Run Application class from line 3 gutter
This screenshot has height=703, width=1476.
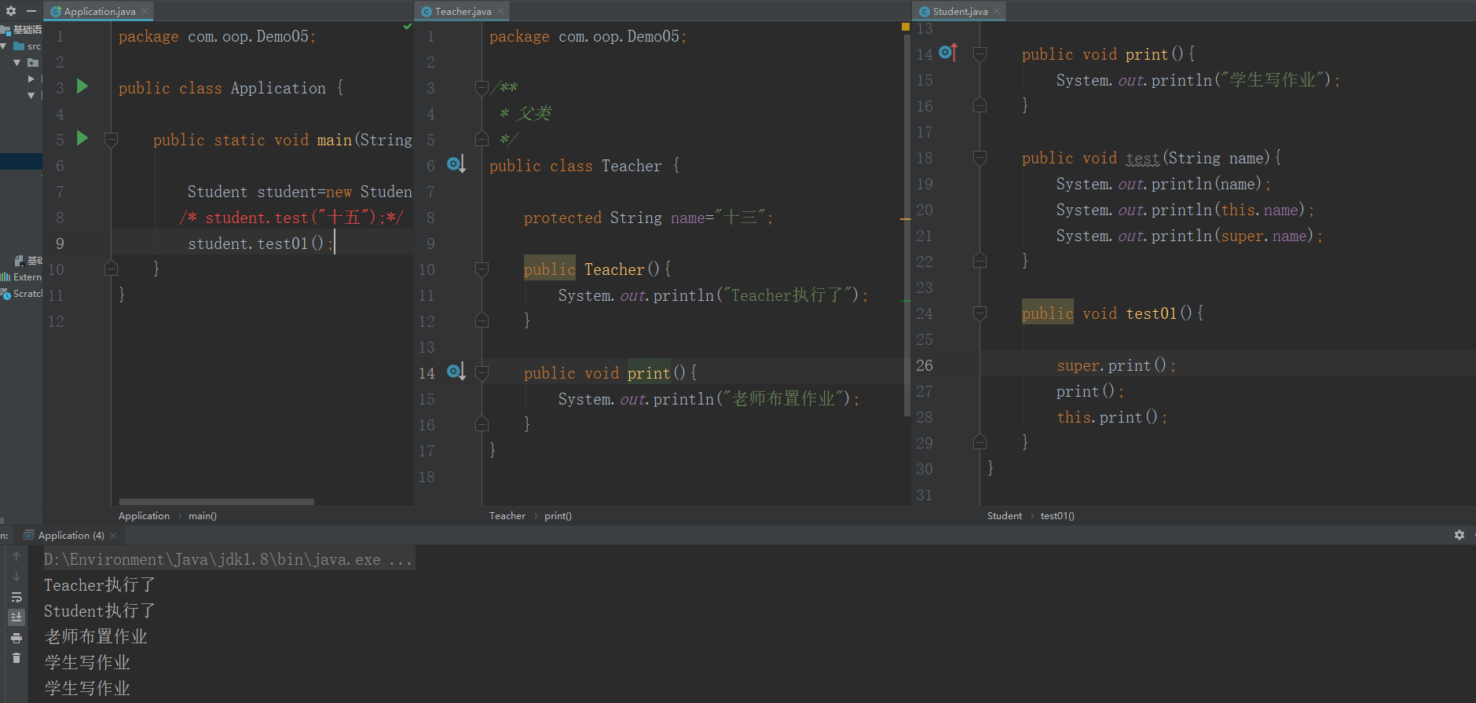[82, 86]
